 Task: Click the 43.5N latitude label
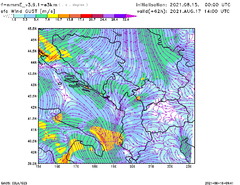click(32, 74)
